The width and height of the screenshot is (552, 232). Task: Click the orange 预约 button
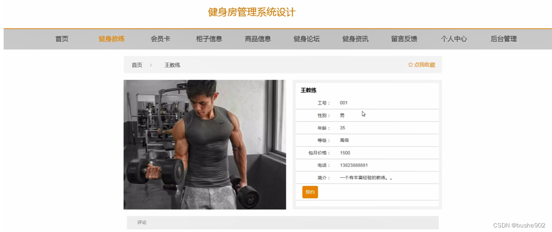pyautogui.click(x=310, y=192)
